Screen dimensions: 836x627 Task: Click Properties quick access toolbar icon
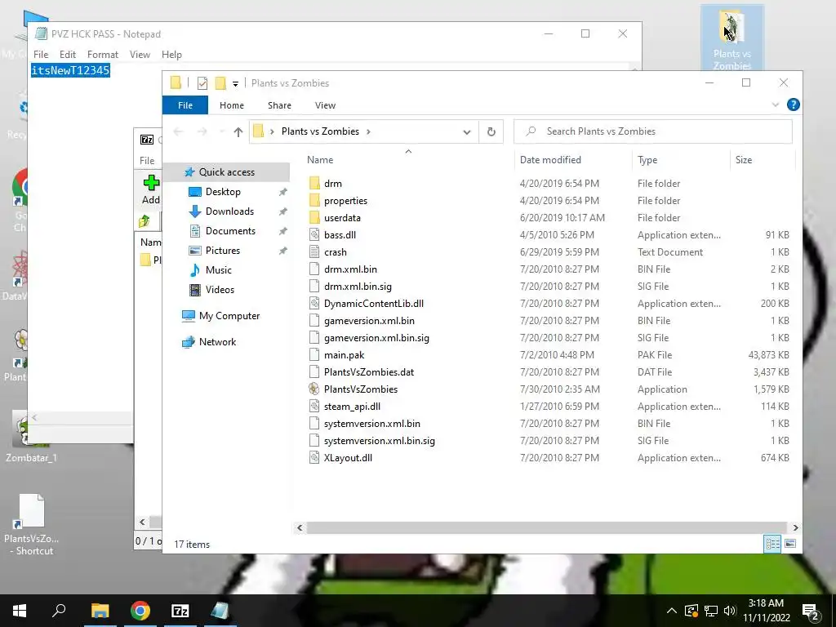[202, 83]
